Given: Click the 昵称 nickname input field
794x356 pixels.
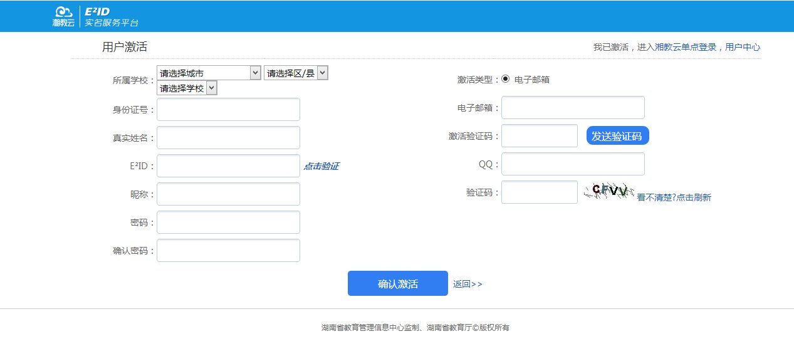Looking at the screenshot, I should click(x=228, y=194).
